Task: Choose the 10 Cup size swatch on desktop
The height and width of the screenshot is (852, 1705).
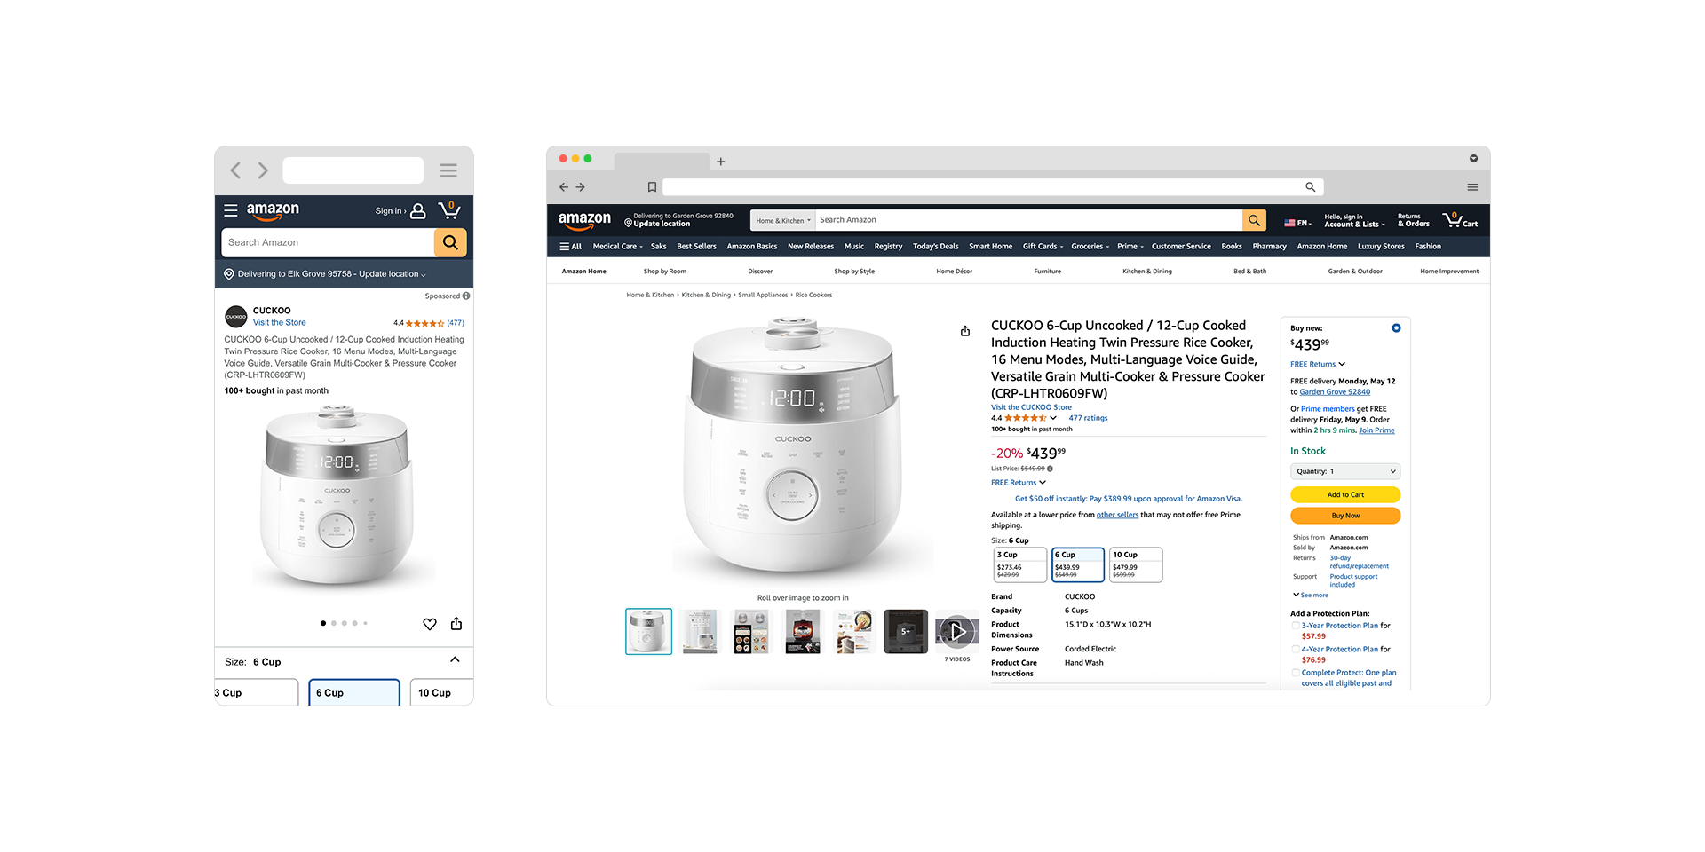Action: (1136, 564)
